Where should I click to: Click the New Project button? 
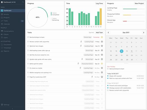click(x=139, y=3)
